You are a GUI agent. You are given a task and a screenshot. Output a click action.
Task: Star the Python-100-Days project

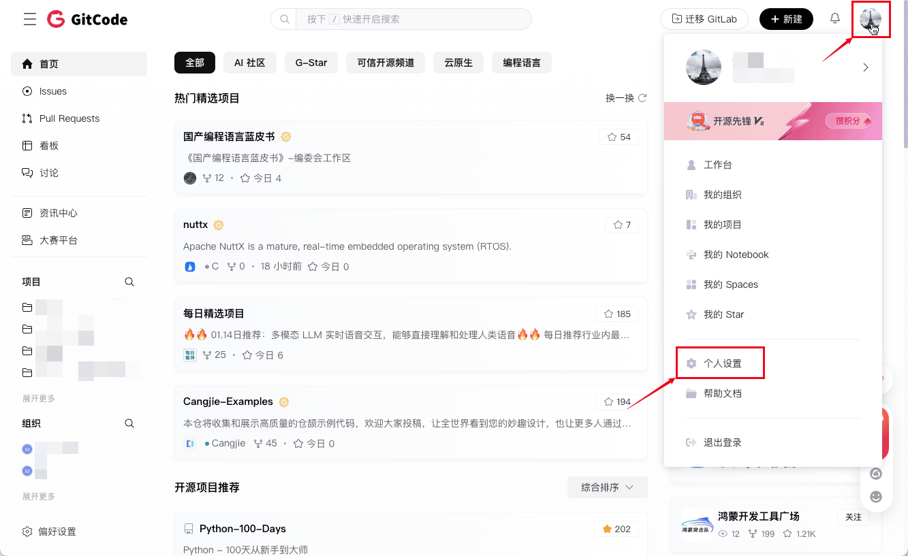coord(616,529)
